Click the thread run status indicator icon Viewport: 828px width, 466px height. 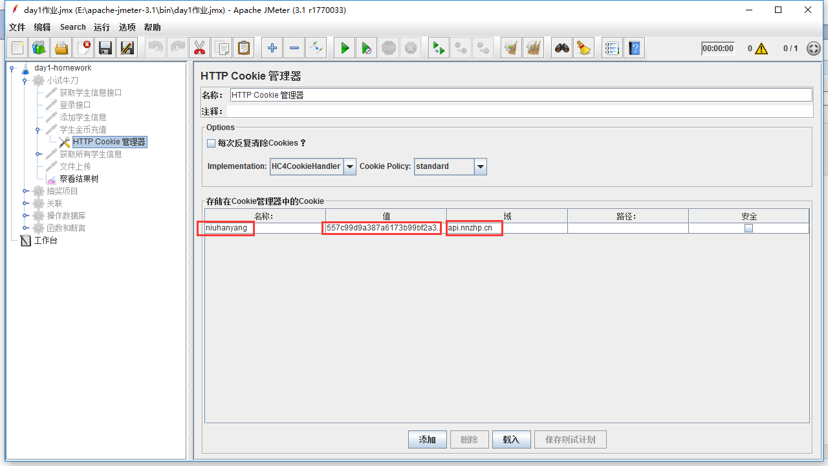[x=814, y=49]
